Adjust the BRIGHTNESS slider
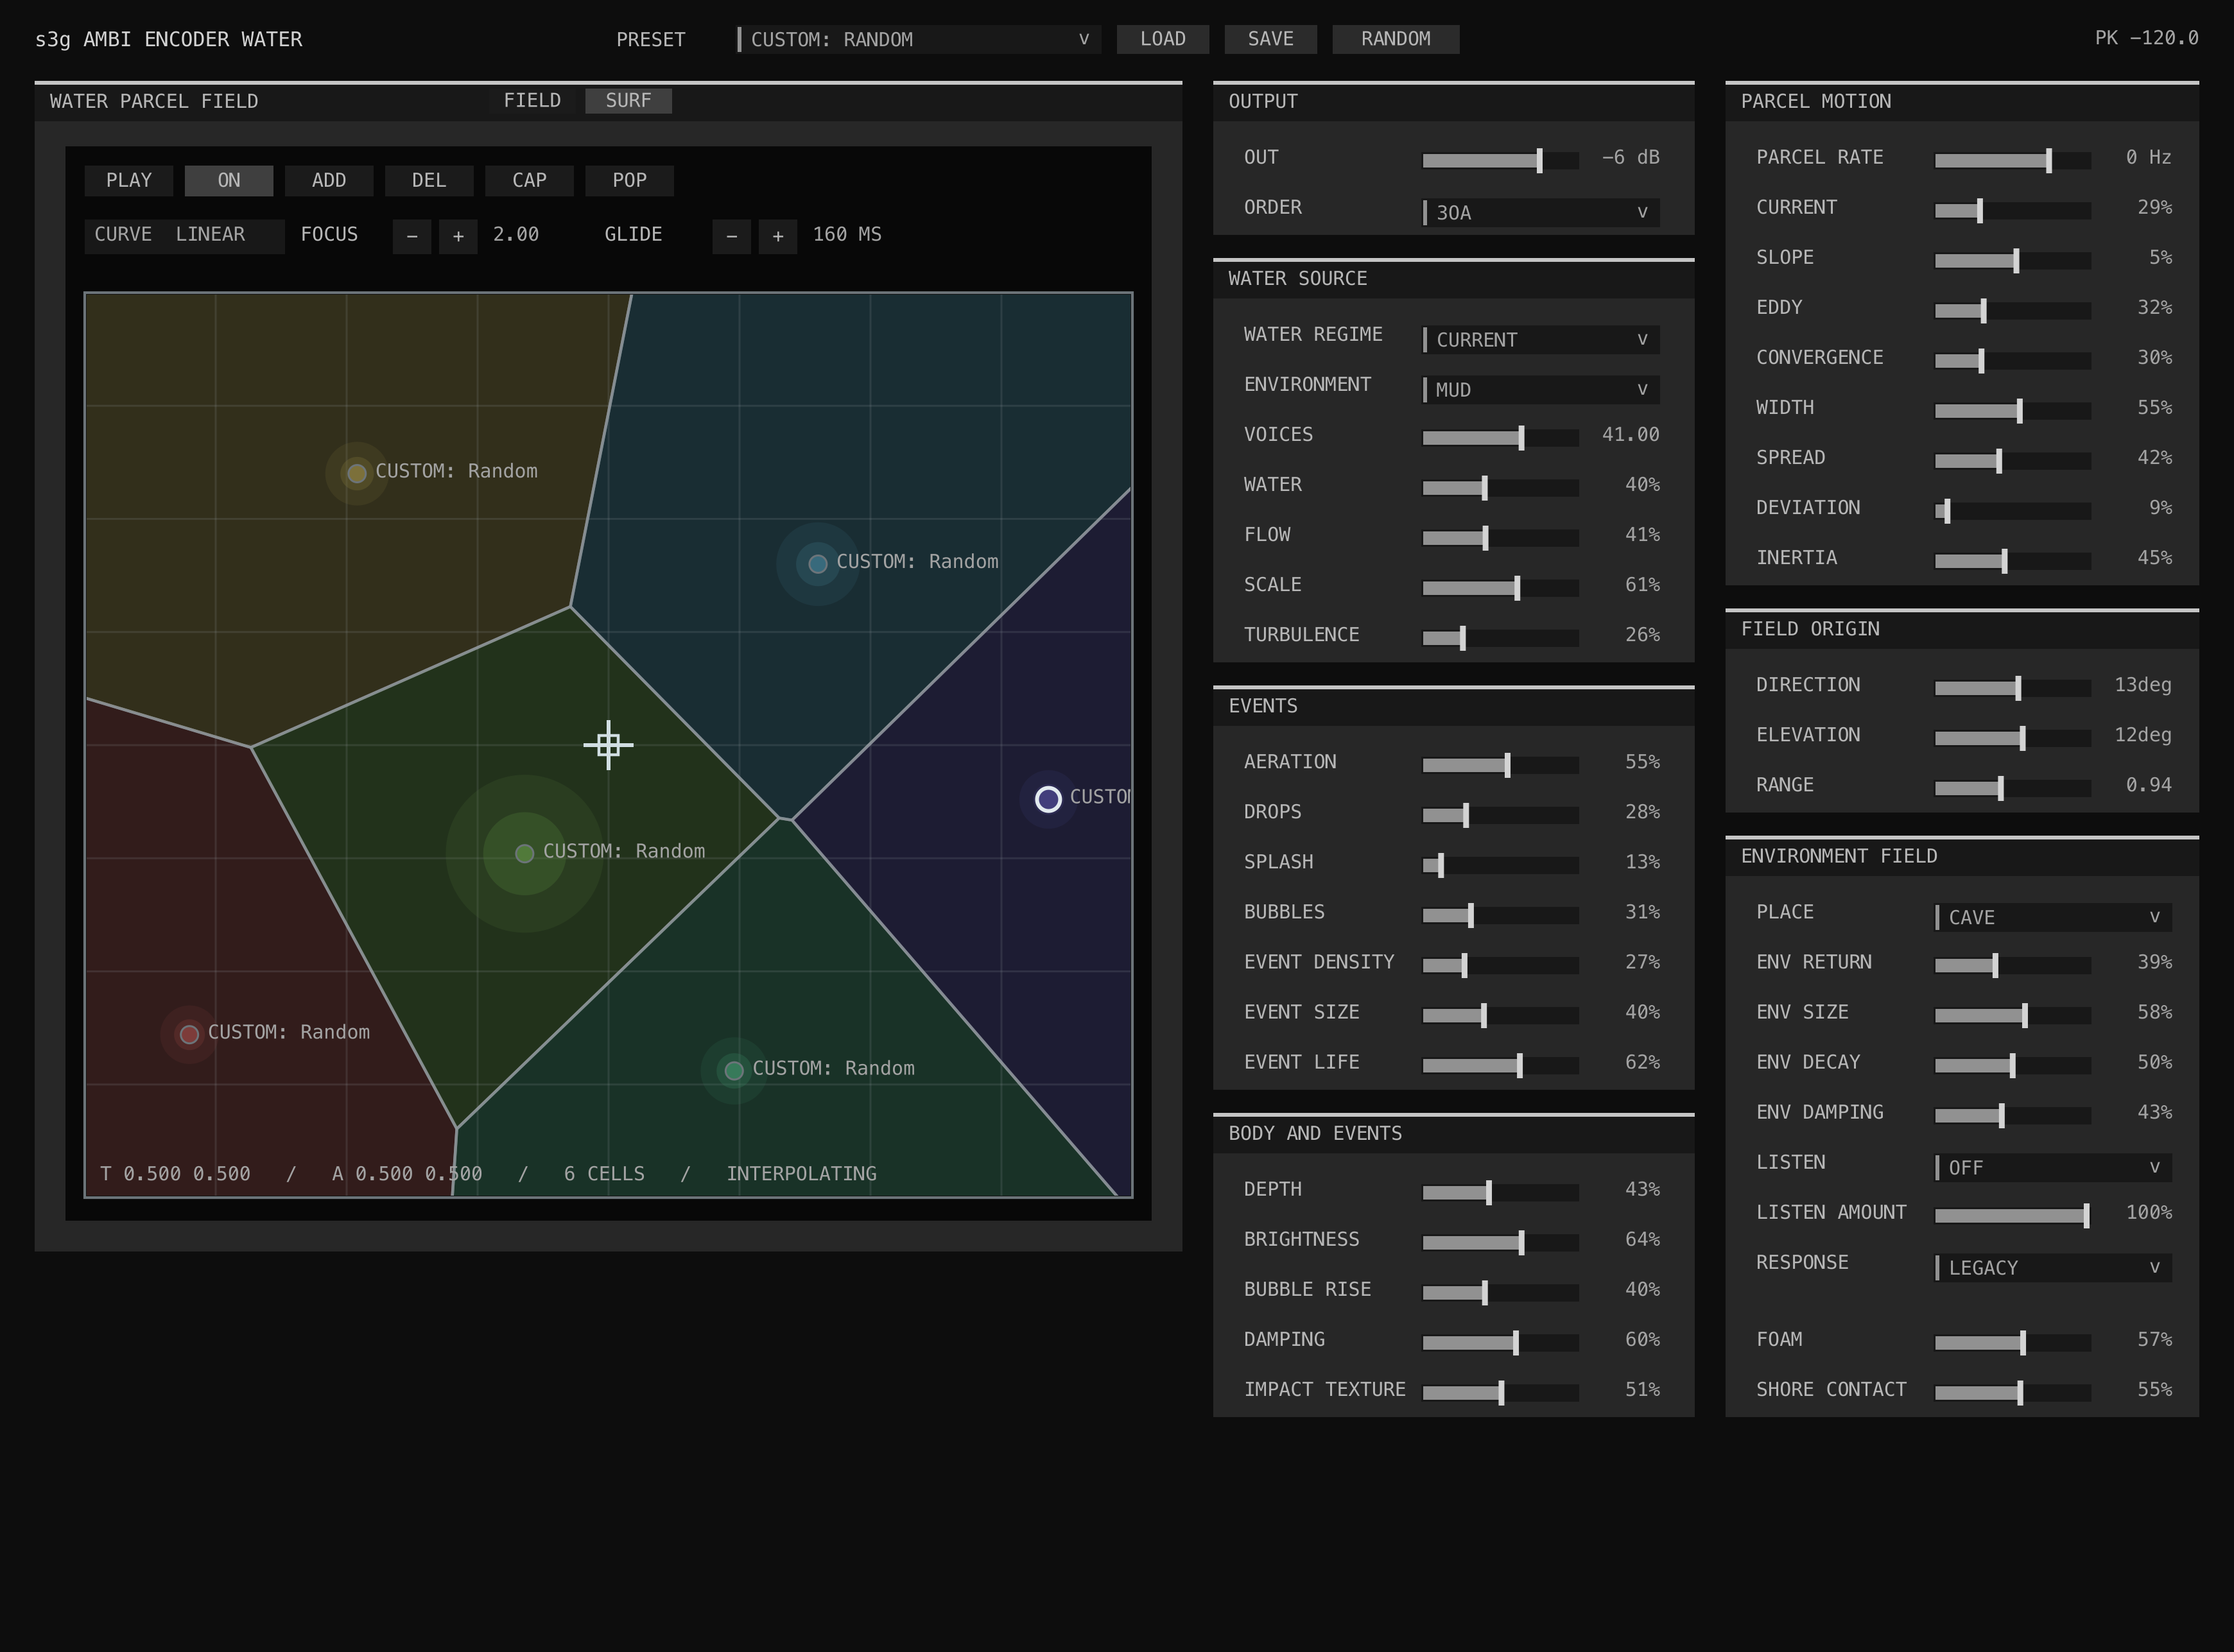Image resolution: width=2234 pixels, height=1652 pixels. click(1500, 1242)
